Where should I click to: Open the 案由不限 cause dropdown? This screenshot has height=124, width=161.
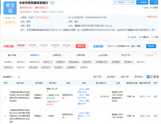[125, 77]
